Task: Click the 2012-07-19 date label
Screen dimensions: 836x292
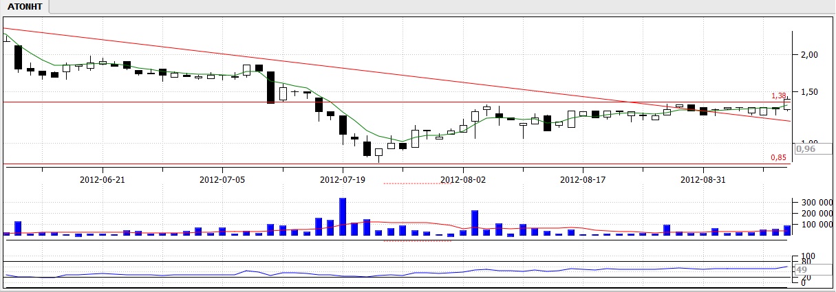Action: click(343, 179)
